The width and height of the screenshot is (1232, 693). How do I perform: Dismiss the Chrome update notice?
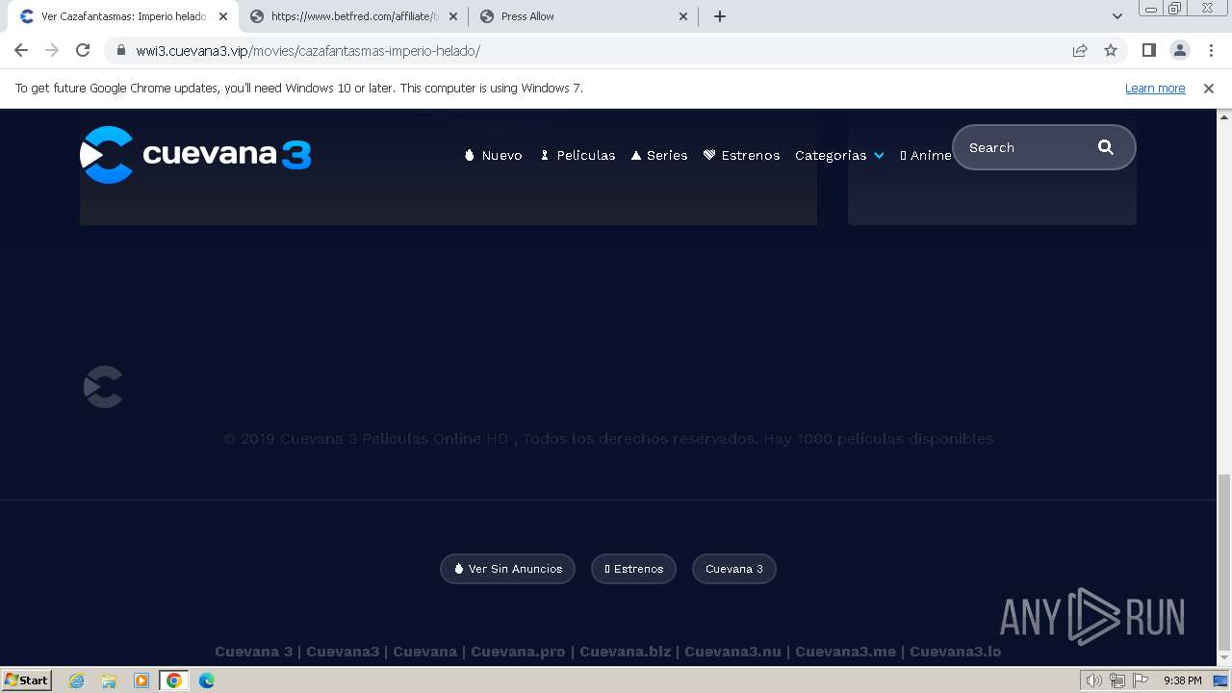(1209, 88)
